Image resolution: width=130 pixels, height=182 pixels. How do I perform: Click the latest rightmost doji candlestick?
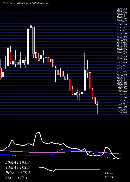(97, 105)
